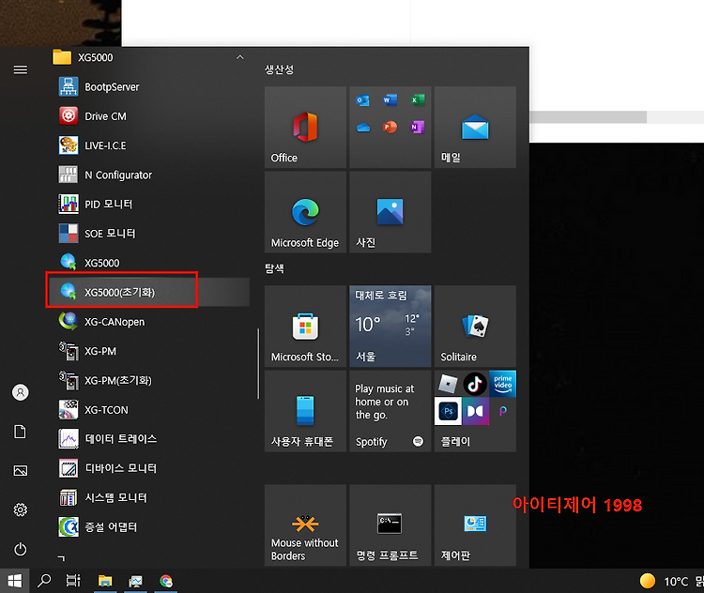Launch Solitaire tile
The image size is (704, 593).
tap(475, 327)
